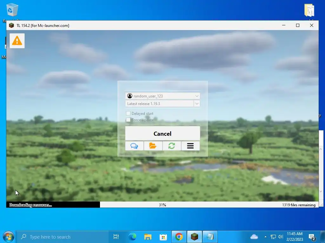Open Microsoft Store from taskbar
This screenshot has height=243, width=325.
[x=163, y=237]
